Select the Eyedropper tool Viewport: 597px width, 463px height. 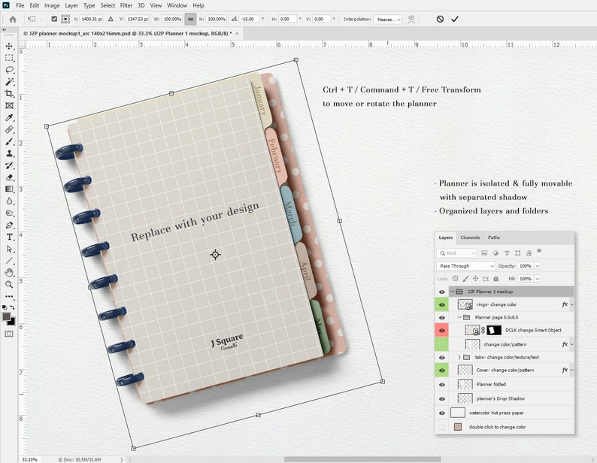pos(9,118)
